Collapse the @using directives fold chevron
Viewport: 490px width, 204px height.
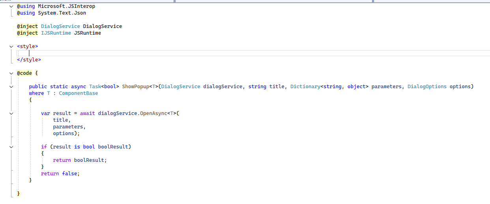point(11,6)
